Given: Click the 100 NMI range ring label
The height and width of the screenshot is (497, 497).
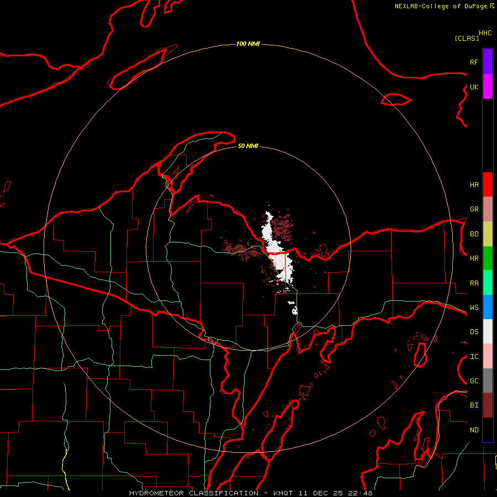Looking at the screenshot, I should [x=248, y=44].
